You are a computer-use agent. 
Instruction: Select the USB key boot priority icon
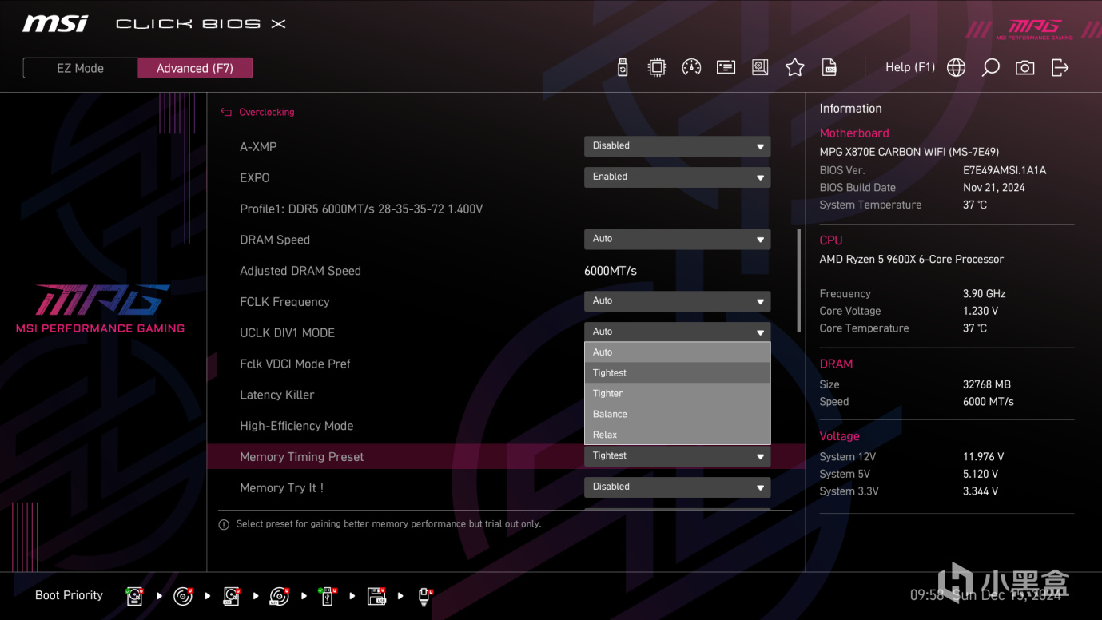point(327,596)
